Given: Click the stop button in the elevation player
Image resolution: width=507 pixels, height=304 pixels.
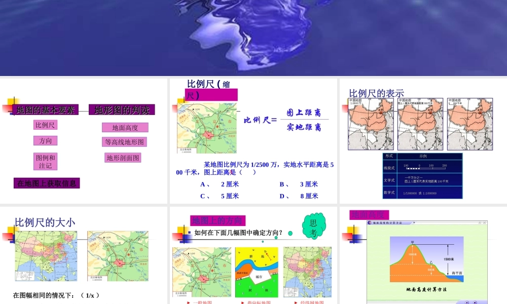Looking at the screenshot, I should click(x=475, y=302).
